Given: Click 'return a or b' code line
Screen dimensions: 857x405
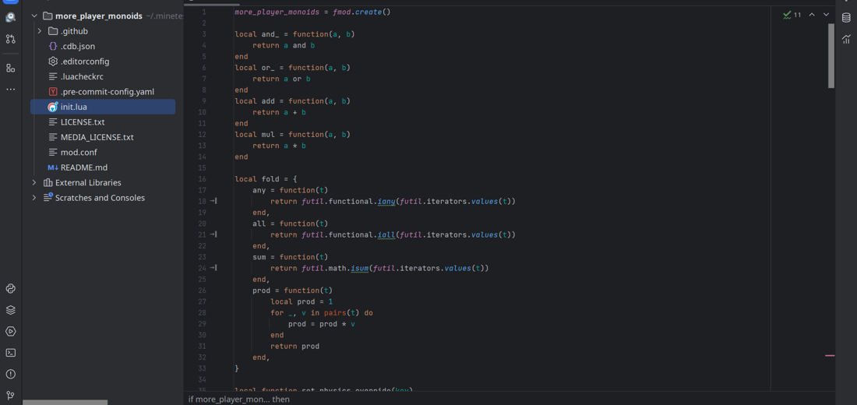Looking at the screenshot, I should pos(281,79).
